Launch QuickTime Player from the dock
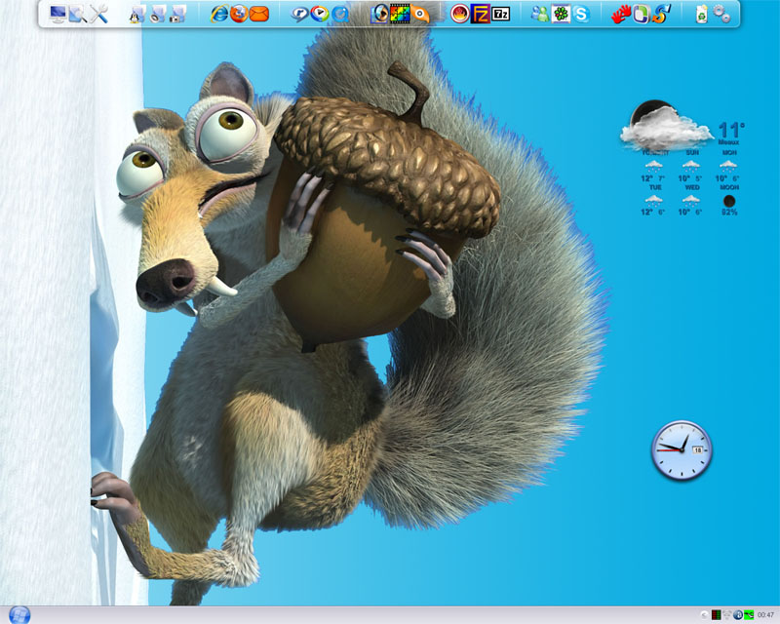780x624 pixels. (340, 14)
